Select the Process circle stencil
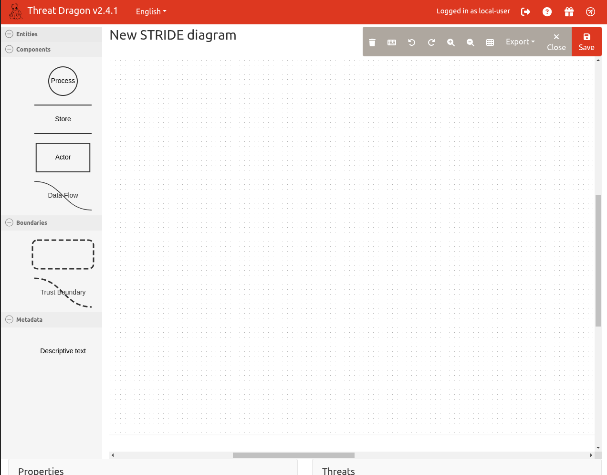 63,81
